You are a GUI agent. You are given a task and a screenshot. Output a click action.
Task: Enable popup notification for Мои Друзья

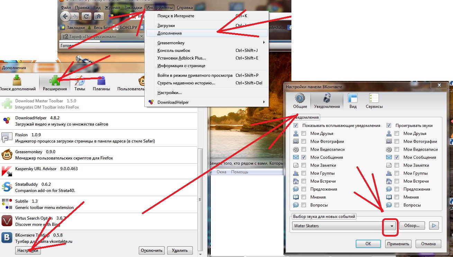click(303, 134)
